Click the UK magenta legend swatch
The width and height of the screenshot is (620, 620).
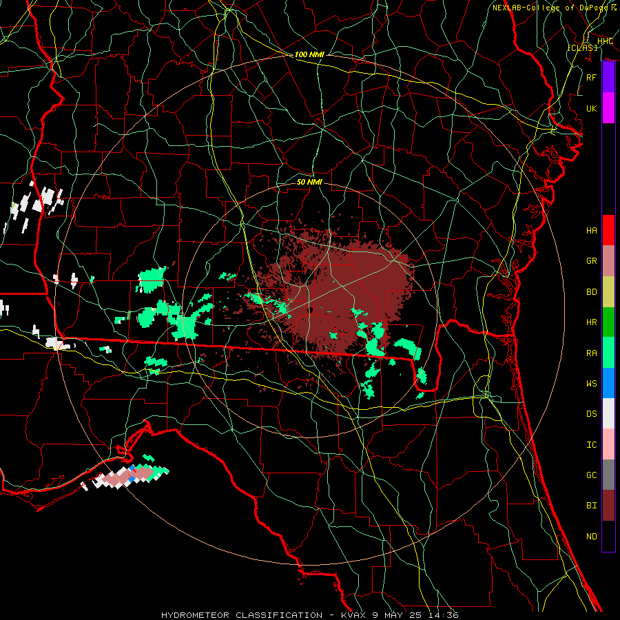point(608,108)
